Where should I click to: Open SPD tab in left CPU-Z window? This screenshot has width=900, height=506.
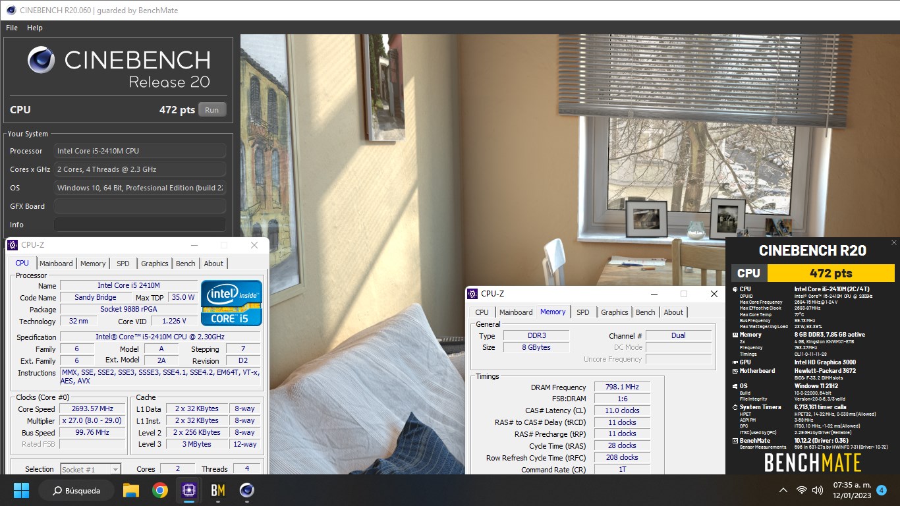click(123, 264)
